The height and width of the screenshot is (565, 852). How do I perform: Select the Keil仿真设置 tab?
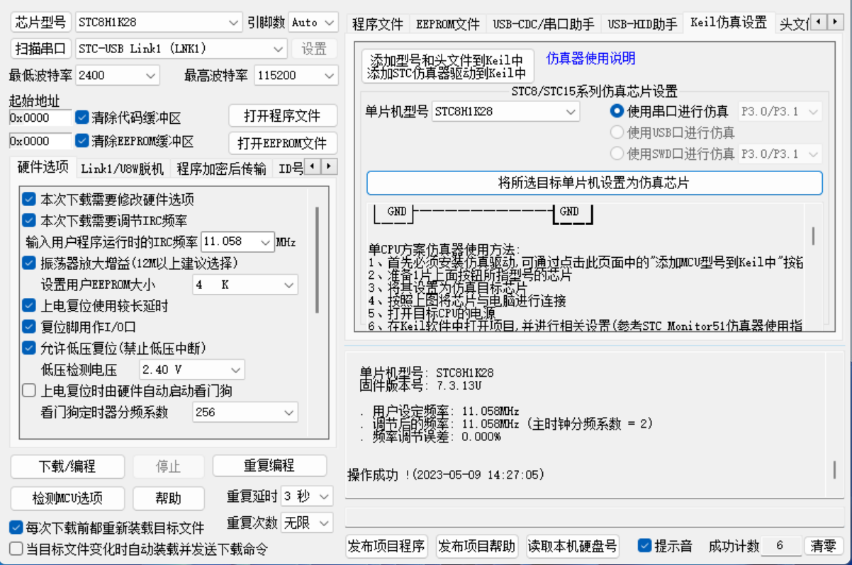point(729,23)
